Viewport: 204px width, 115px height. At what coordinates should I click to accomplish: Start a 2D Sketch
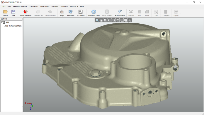point(81,13)
